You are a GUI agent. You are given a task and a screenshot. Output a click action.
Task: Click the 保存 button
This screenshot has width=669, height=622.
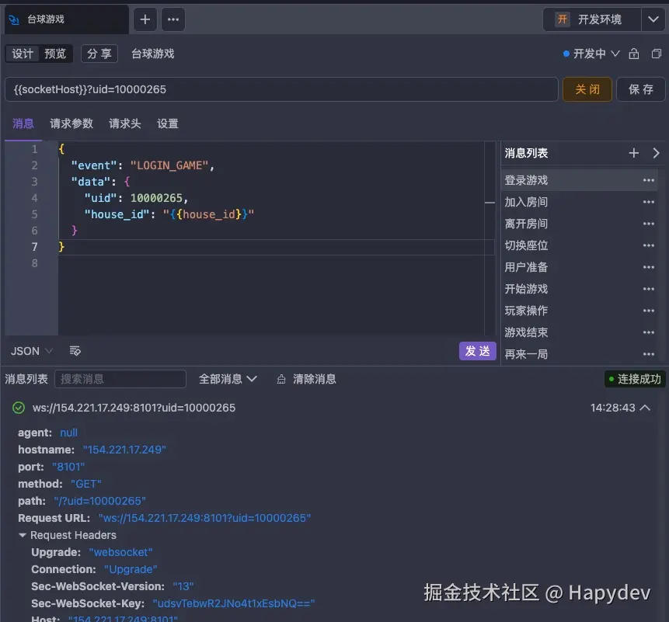click(x=641, y=89)
